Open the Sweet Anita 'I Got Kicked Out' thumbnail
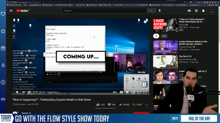 pos(165,25)
